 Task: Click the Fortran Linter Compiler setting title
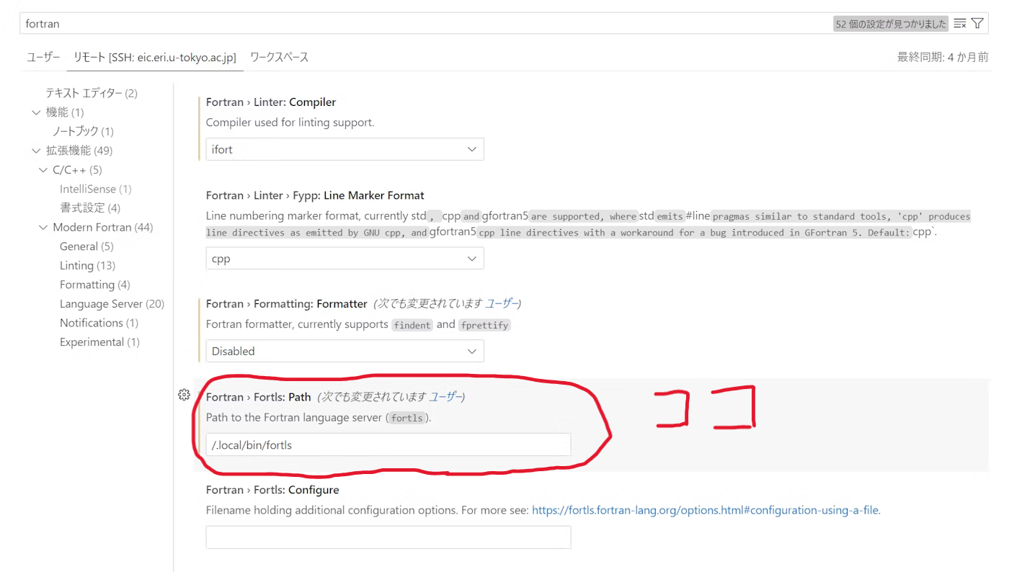click(271, 102)
